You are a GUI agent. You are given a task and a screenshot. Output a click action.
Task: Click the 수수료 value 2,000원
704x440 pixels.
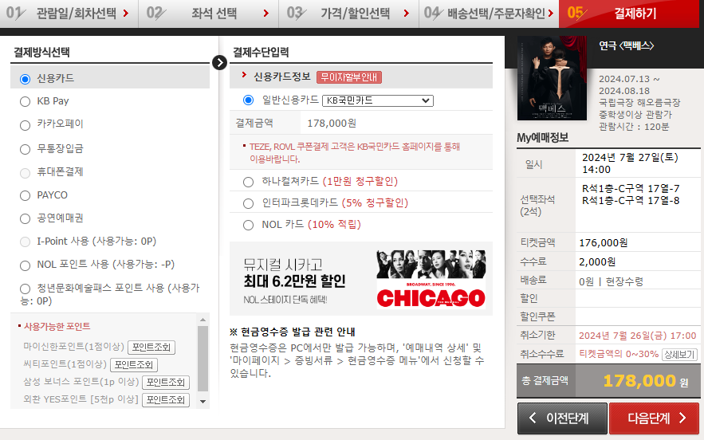pos(597,261)
